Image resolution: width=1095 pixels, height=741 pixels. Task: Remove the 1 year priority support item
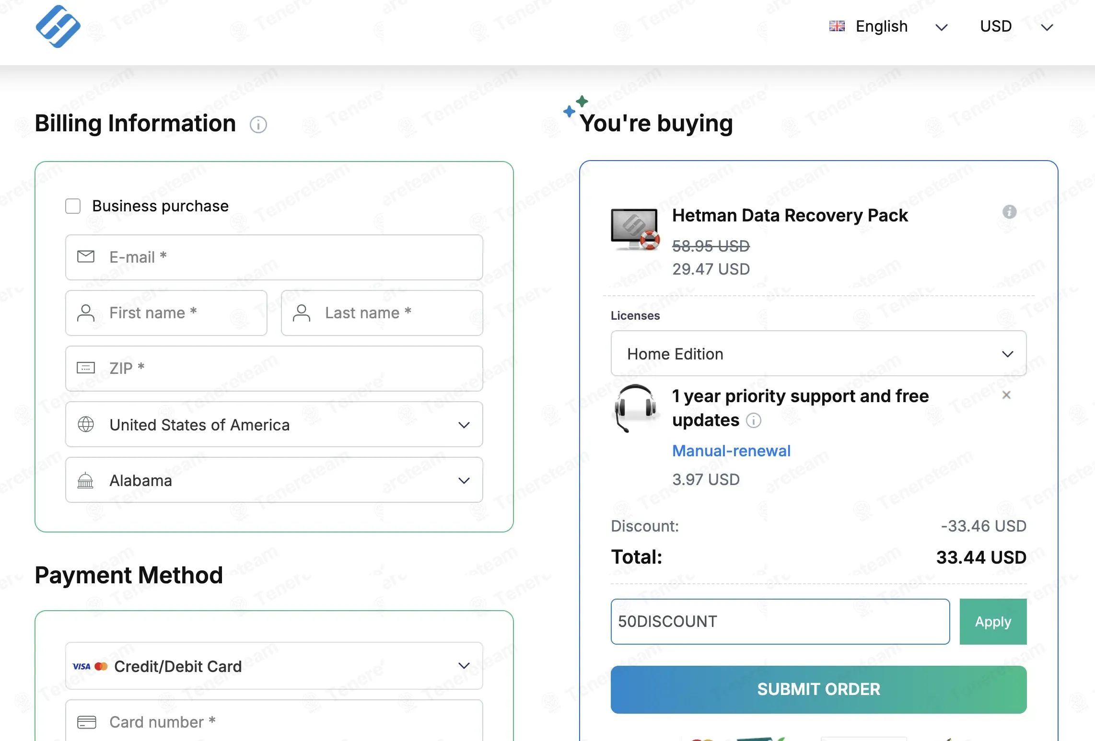click(x=1006, y=395)
